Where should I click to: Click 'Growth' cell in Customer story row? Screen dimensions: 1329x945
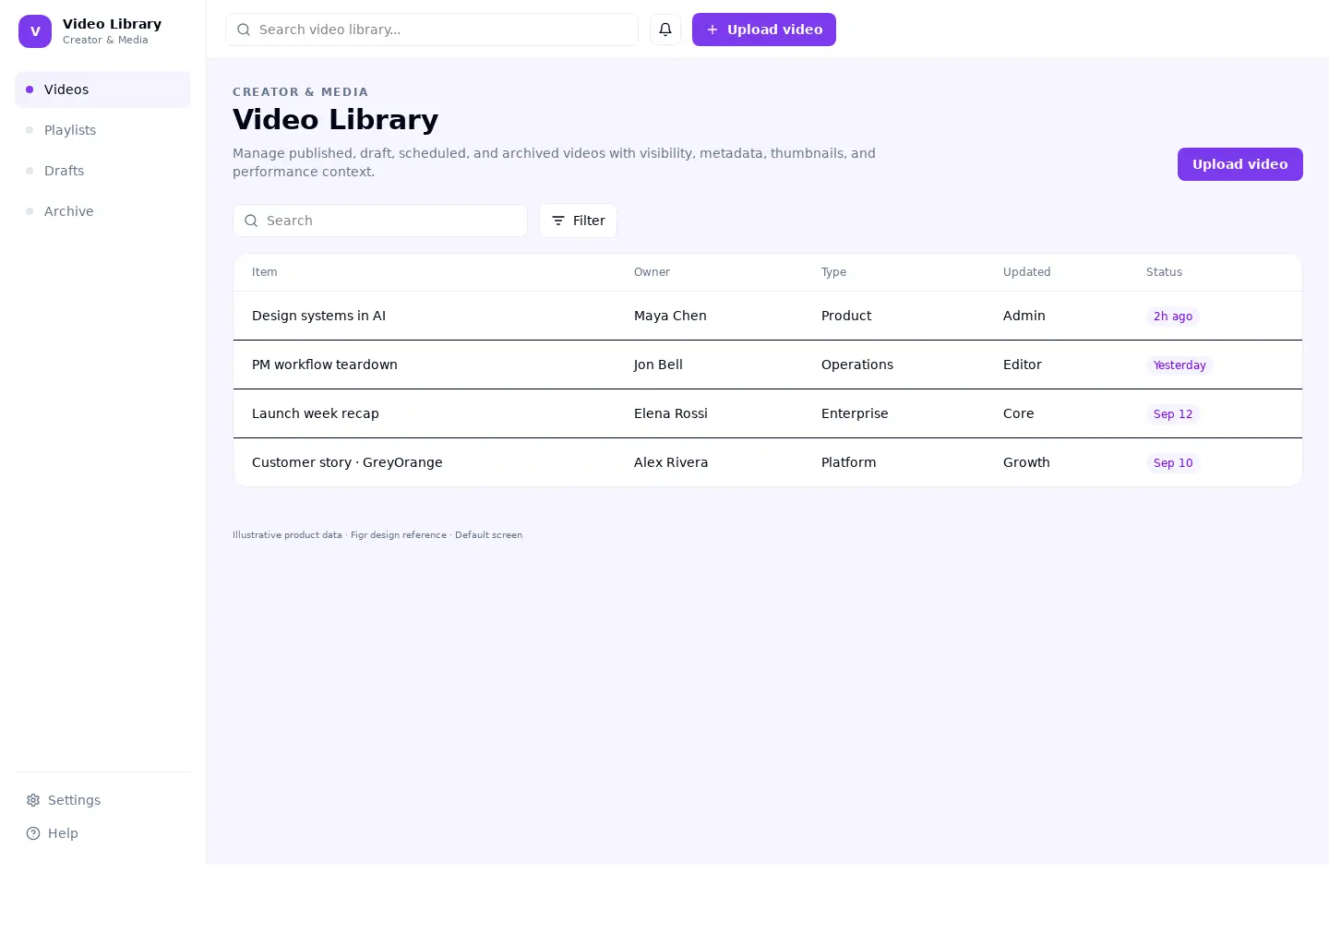1026,462
